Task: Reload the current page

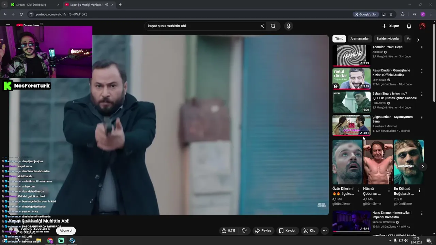Action: coord(21,14)
